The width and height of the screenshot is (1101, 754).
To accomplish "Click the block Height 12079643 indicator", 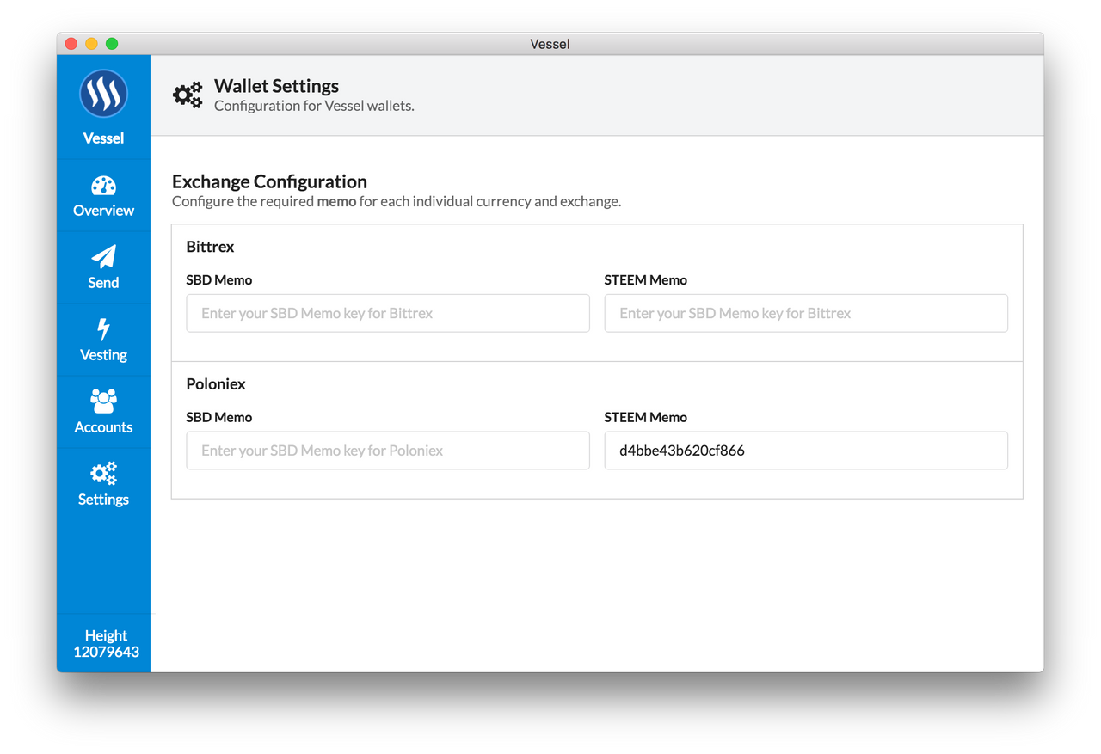I will [x=106, y=644].
